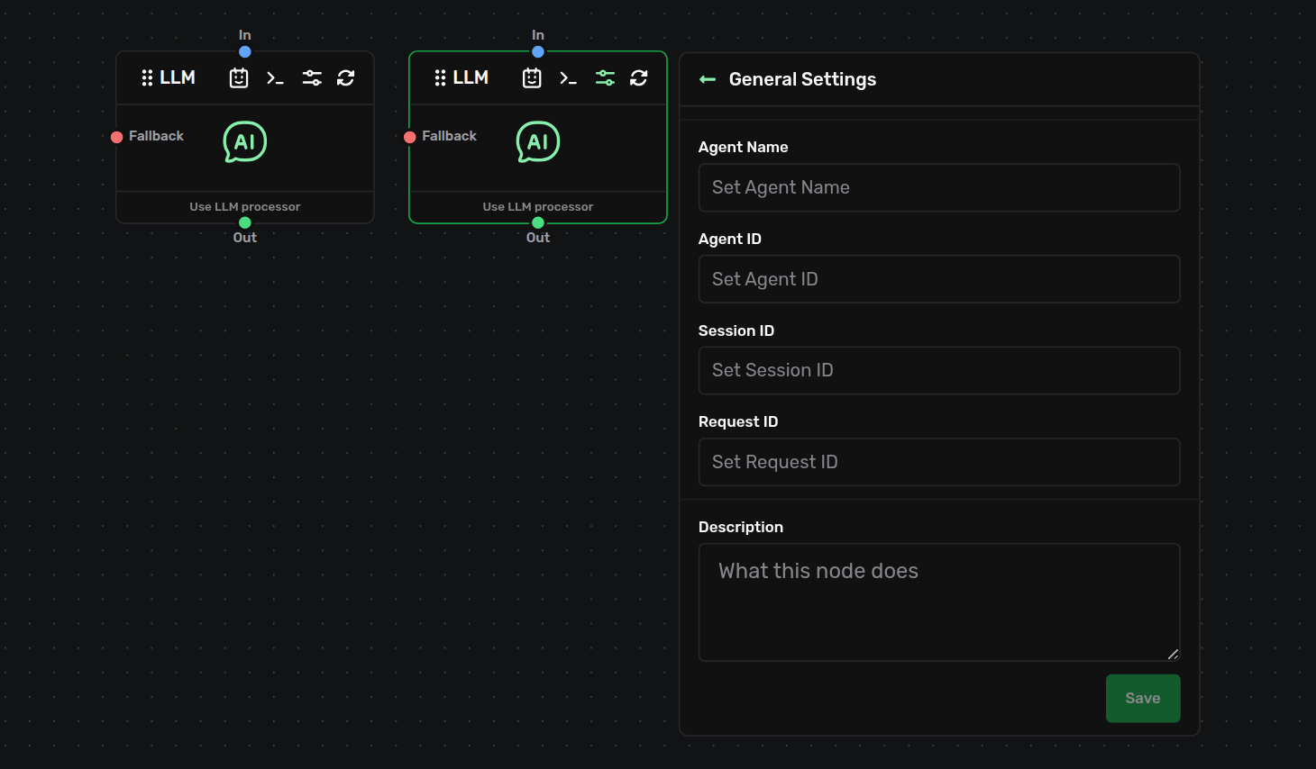Click the Description label
Screen dimensions: 1316x769
pos(741,527)
